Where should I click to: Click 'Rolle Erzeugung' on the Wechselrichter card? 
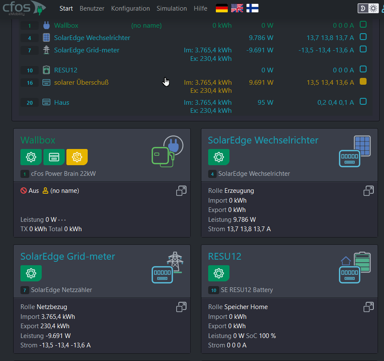pyautogui.click(x=231, y=191)
